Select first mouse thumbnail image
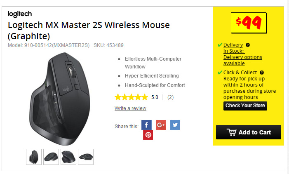This screenshot has width=289, height=174. tap(34, 157)
